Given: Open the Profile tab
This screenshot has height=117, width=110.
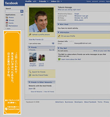Looking at the screenshot, I should [28, 1].
